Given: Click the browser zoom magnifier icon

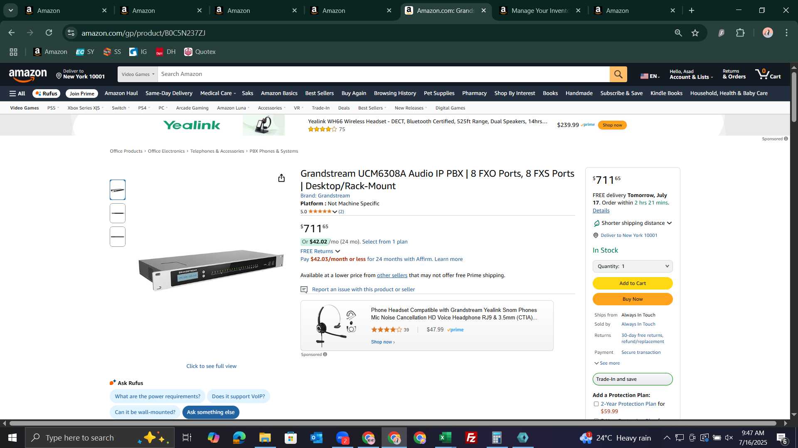Looking at the screenshot, I should pyautogui.click(x=678, y=33).
